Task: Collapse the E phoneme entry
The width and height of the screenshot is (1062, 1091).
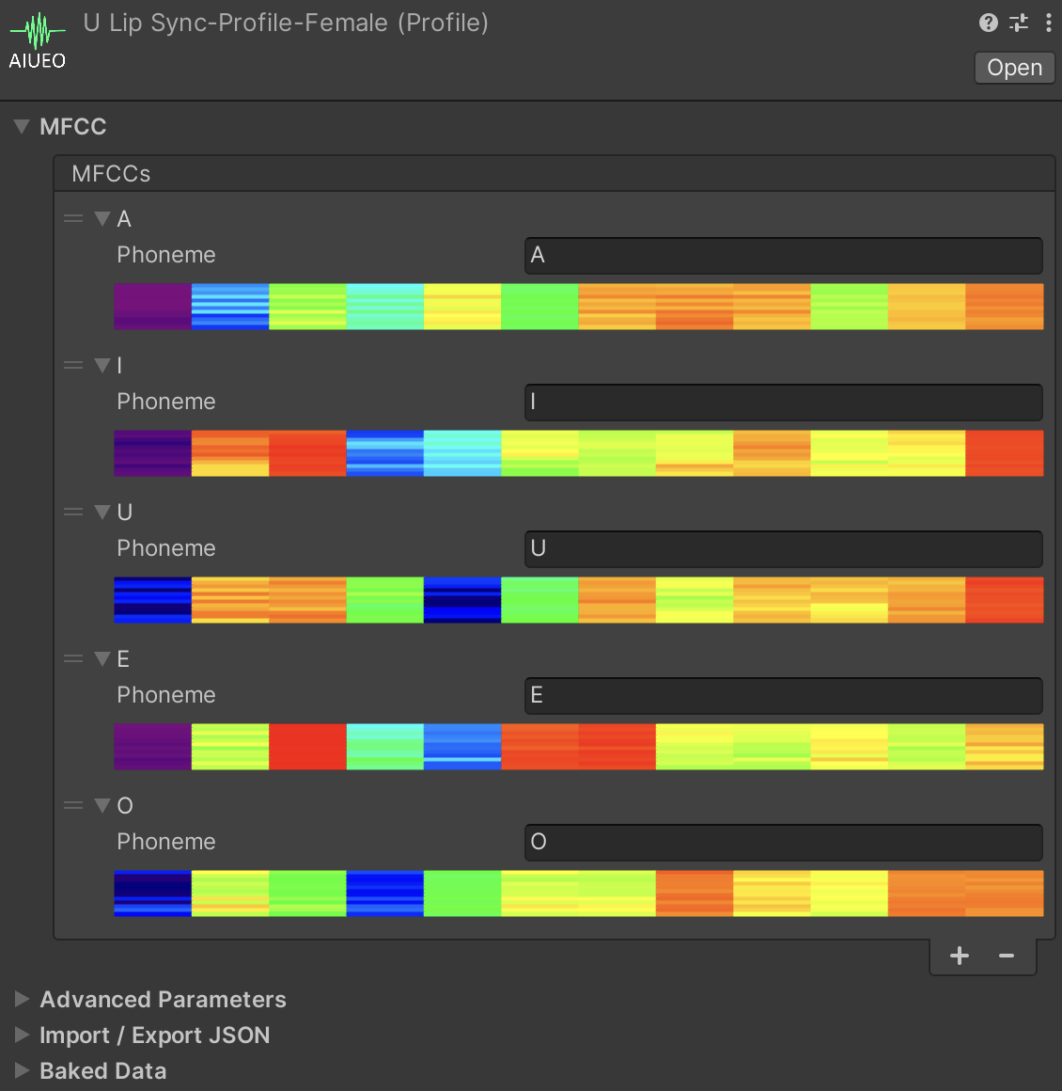Action: pos(102,659)
